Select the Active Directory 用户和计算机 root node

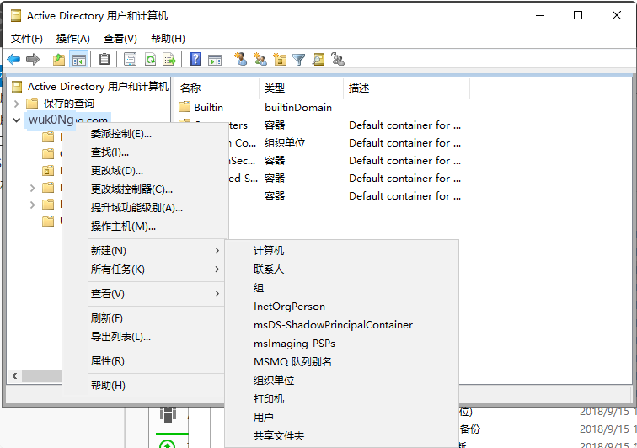point(98,87)
